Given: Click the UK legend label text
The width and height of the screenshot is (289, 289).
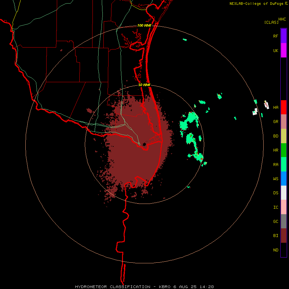Looking at the screenshot, I should pyautogui.click(x=276, y=50).
